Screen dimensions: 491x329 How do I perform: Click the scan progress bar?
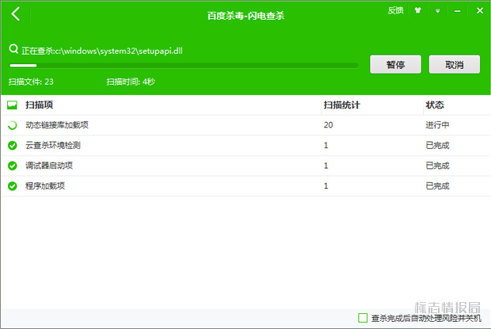click(x=184, y=66)
